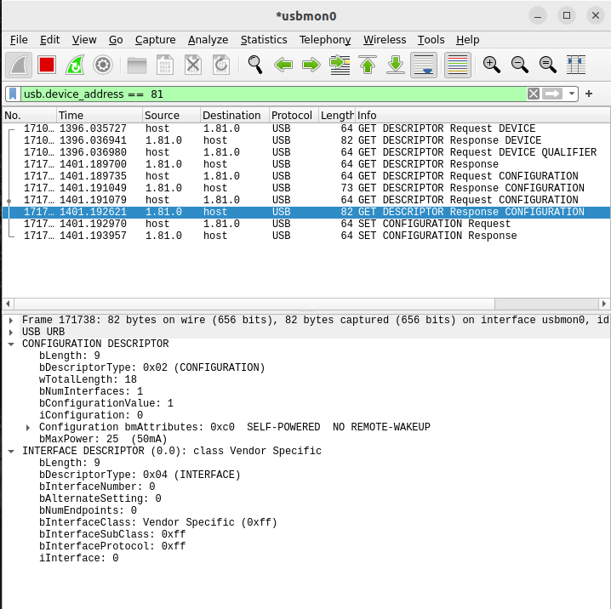
Task: Open the Telephony menu
Action: point(325,40)
